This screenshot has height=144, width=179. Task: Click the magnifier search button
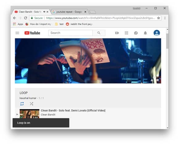(x=99, y=33)
